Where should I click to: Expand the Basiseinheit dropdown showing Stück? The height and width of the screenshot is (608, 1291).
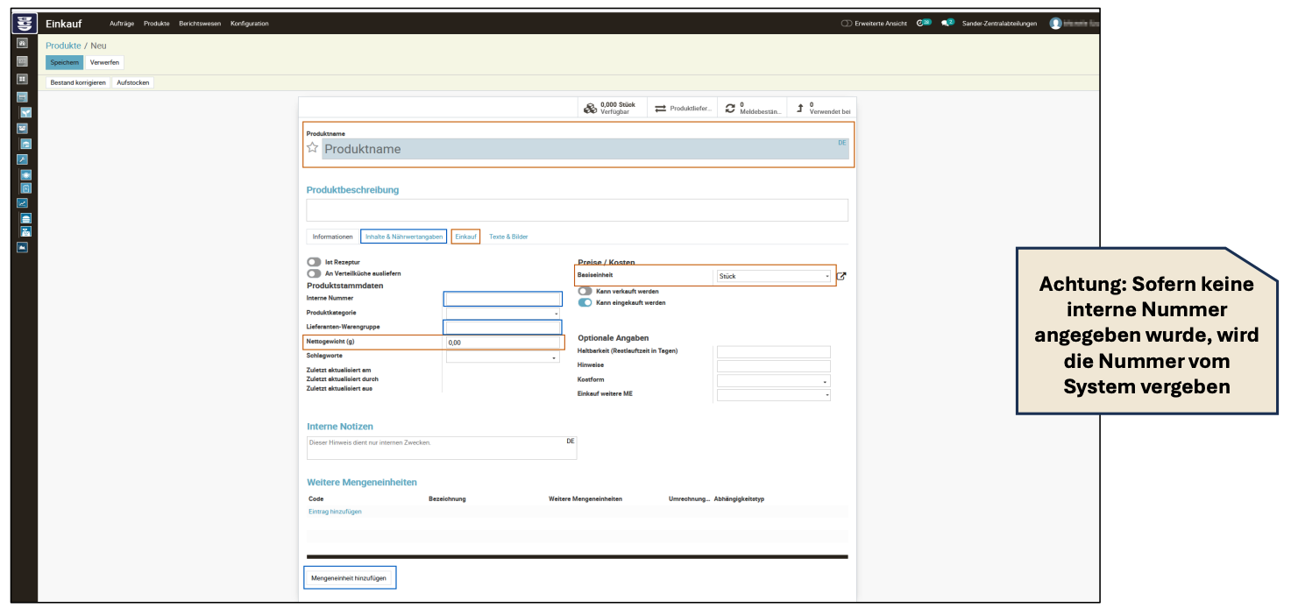(x=773, y=276)
